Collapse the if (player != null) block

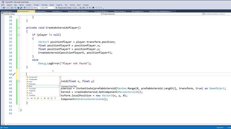[x=19, y=35]
